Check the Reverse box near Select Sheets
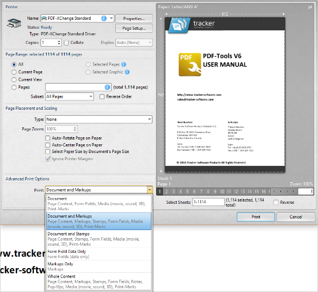 [x=276, y=203]
